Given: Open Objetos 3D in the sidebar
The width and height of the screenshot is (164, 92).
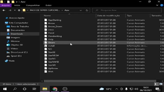Looking at the screenshot, I should click(x=17, y=45).
